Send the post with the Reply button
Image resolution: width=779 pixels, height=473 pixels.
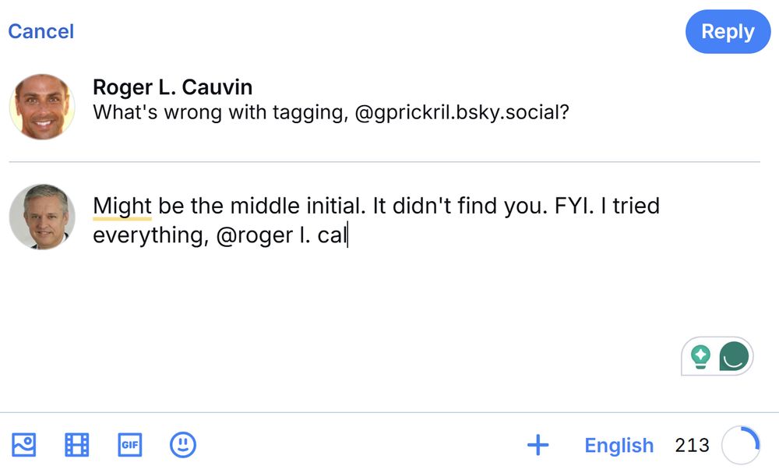tap(728, 31)
